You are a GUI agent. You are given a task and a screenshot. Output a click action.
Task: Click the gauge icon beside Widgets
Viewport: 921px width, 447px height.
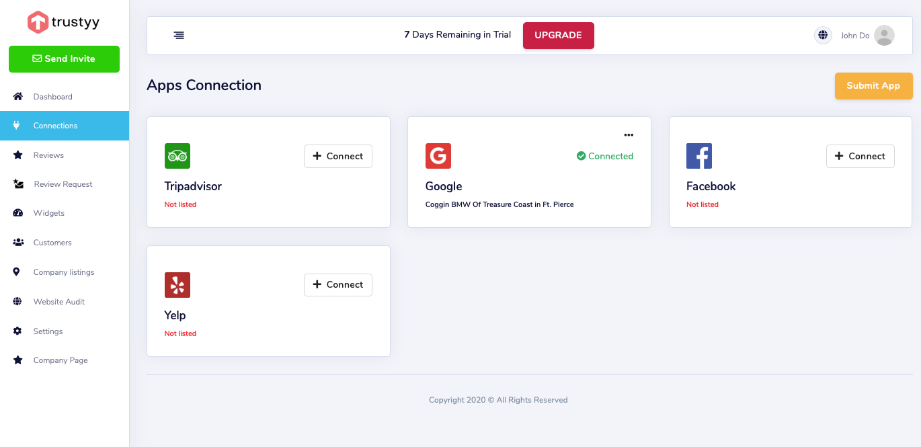(18, 213)
